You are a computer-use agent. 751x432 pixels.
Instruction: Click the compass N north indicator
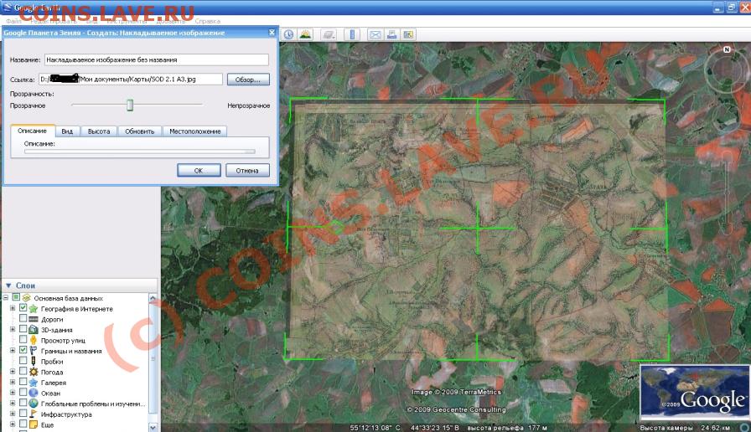[727, 49]
